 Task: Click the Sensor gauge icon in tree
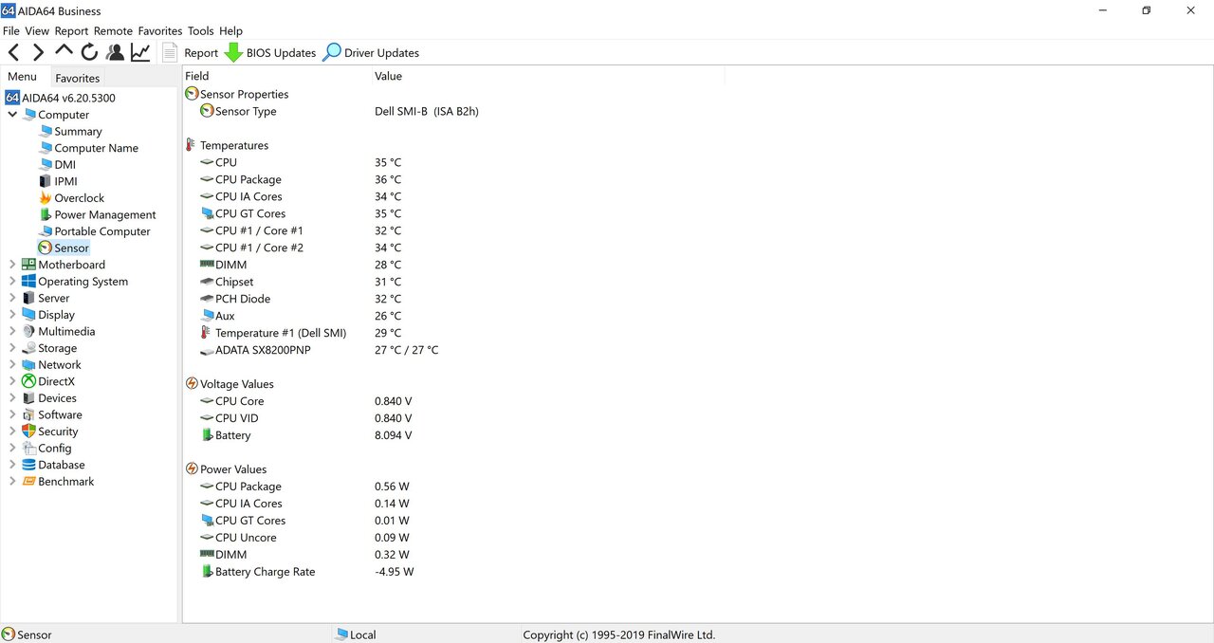46,248
